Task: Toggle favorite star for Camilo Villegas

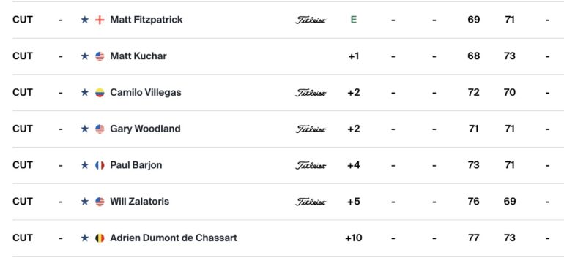Action: tap(84, 93)
